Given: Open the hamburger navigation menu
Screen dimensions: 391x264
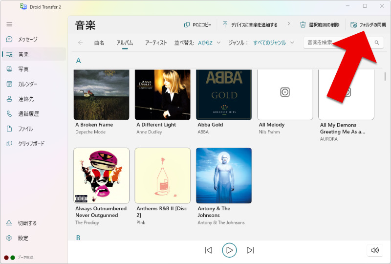Looking at the screenshot, I should 9,24.
